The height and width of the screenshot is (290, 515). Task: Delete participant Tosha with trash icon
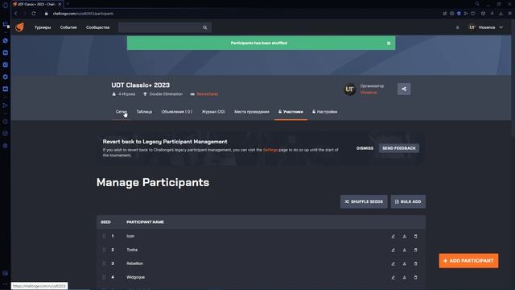point(415,251)
